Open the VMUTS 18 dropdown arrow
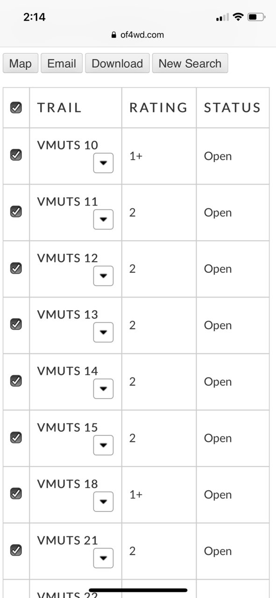 (x=103, y=502)
